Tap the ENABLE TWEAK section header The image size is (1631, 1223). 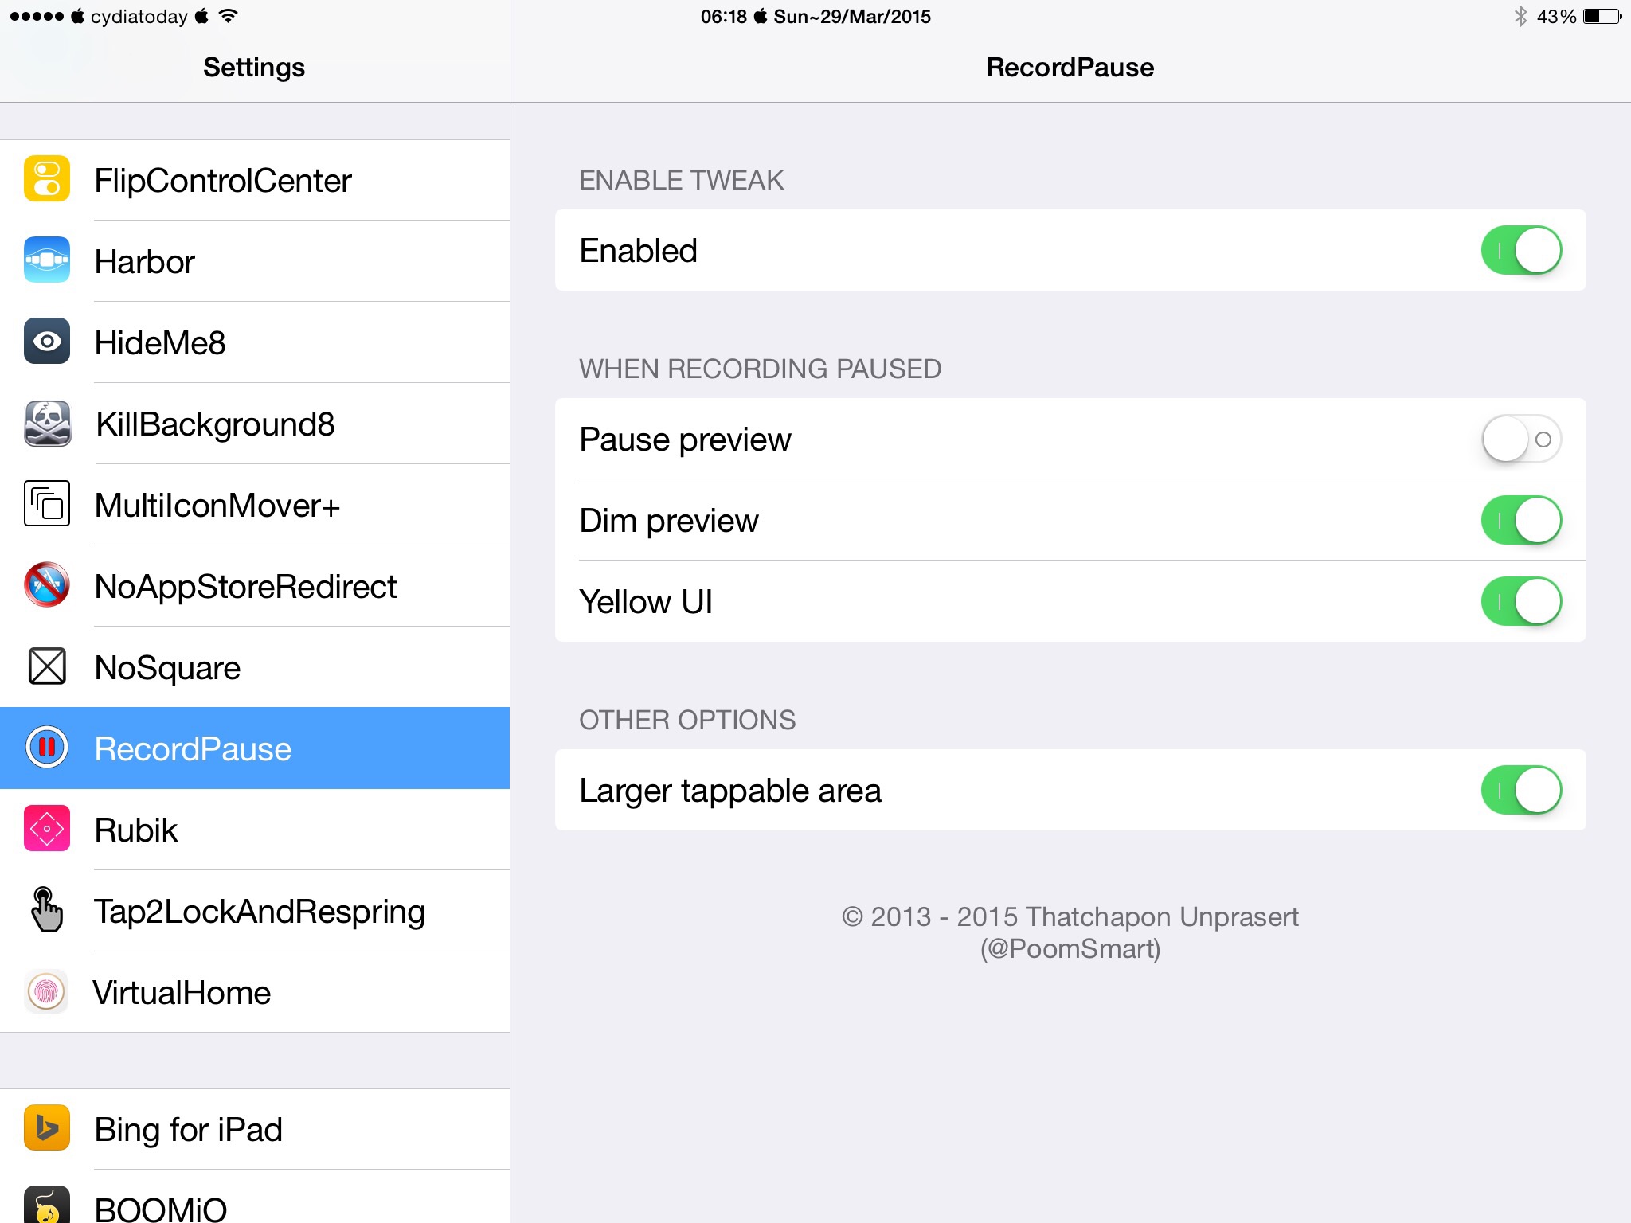point(682,180)
